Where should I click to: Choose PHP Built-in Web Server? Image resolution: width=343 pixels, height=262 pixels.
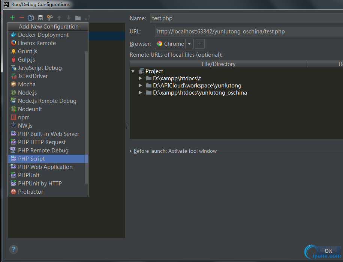tap(46, 134)
